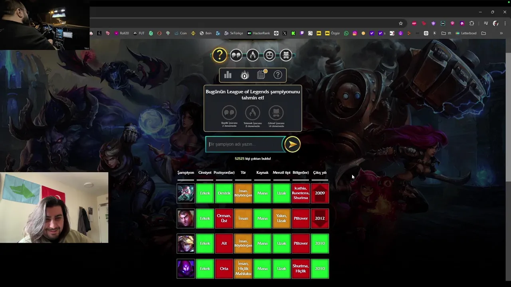The image size is (511, 287).
Task: Click the red Alt position cell
Action: 224,244
